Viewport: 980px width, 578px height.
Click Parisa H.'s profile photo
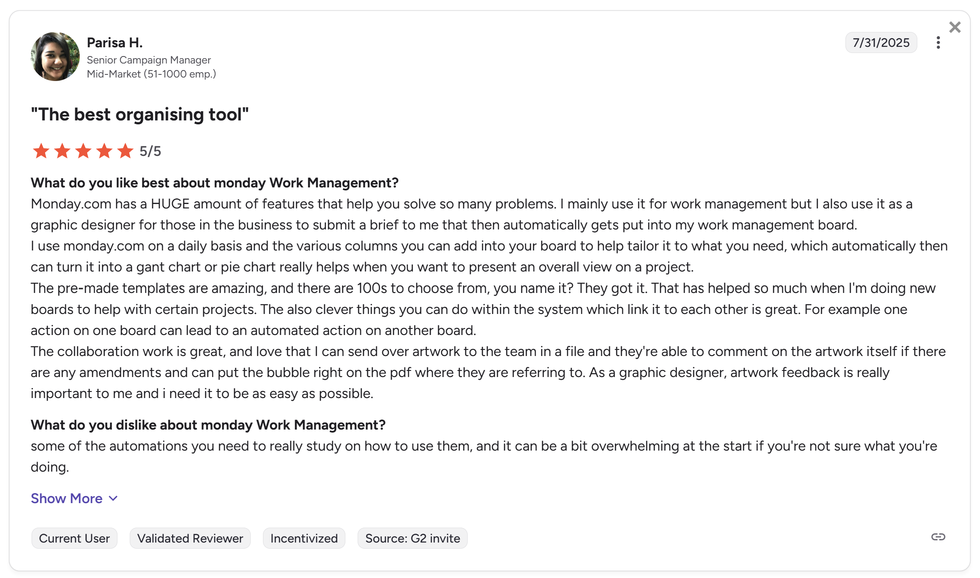pyautogui.click(x=55, y=56)
